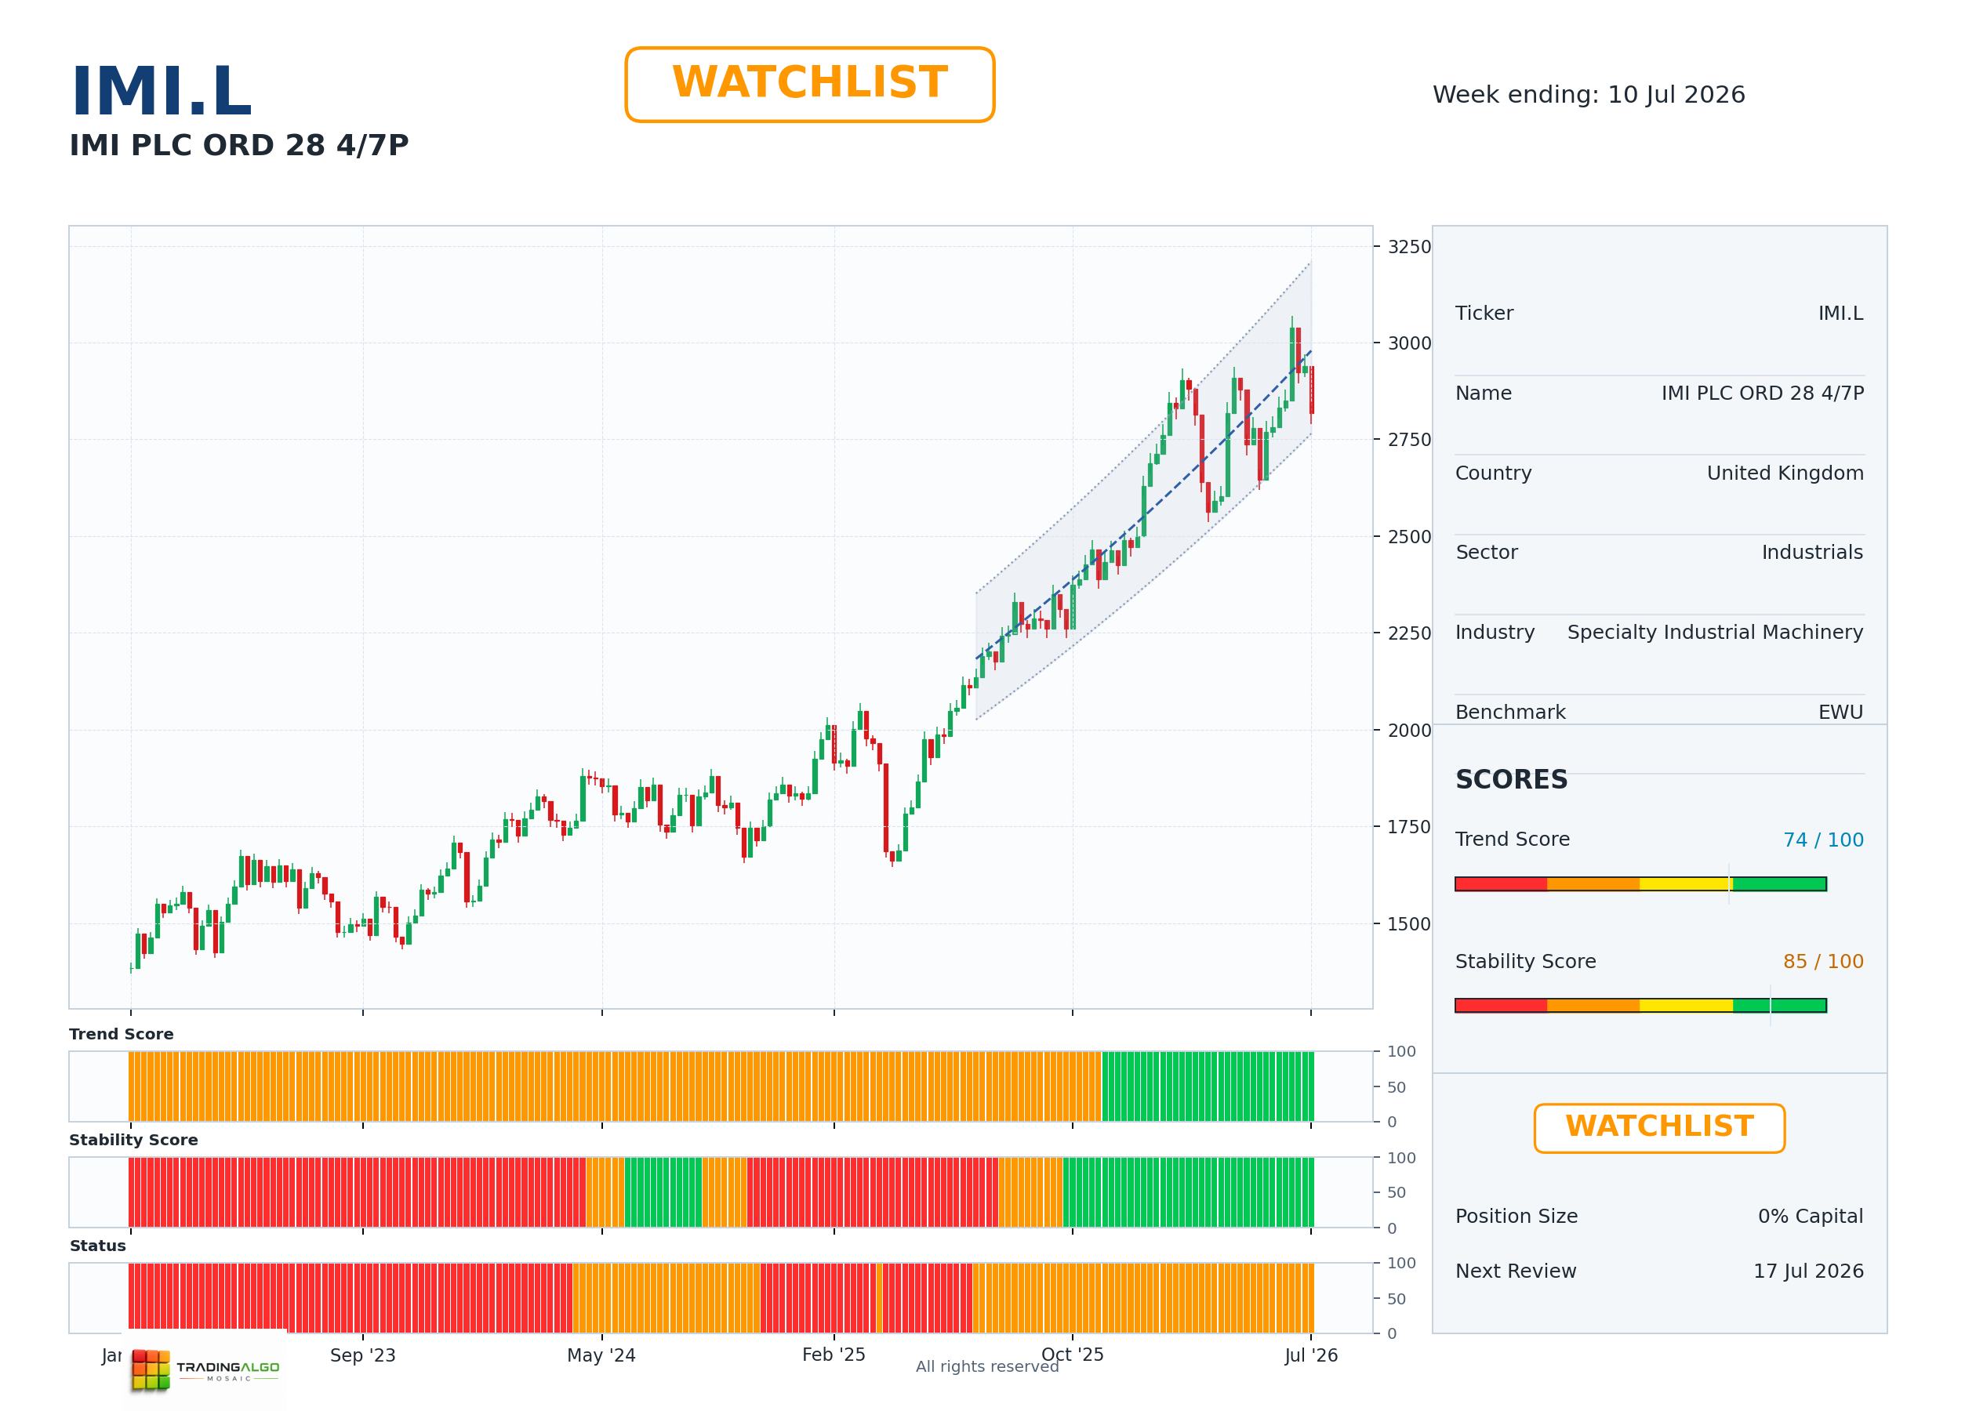Screen dimensions: 1976x1411
Task: Click the 3250 price axis label
Action: (x=1408, y=247)
